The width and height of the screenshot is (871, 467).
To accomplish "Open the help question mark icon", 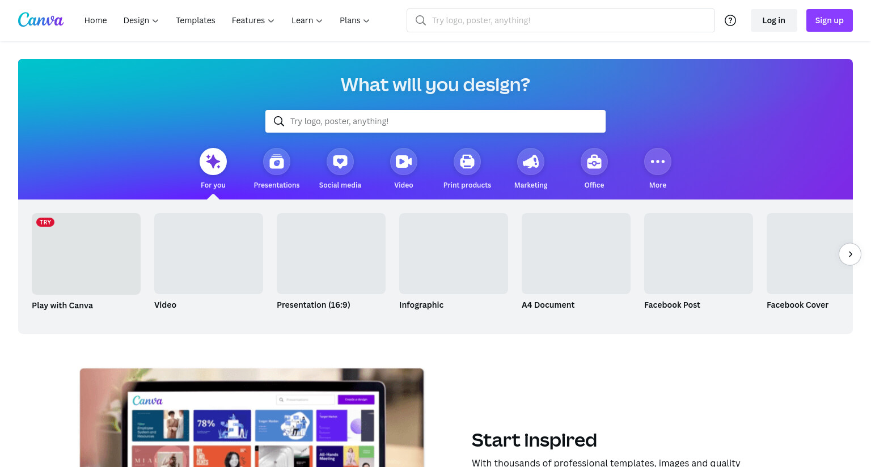I will point(730,20).
